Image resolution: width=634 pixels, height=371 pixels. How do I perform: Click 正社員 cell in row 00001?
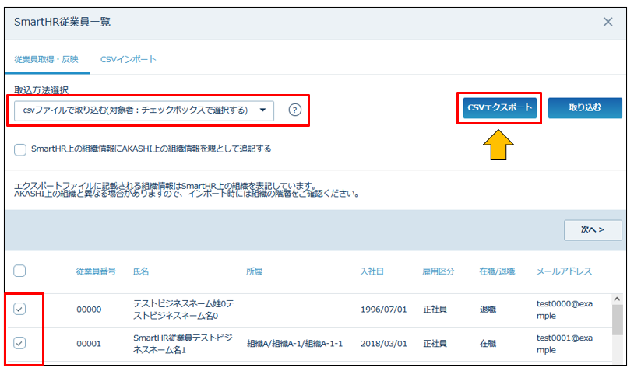click(435, 344)
